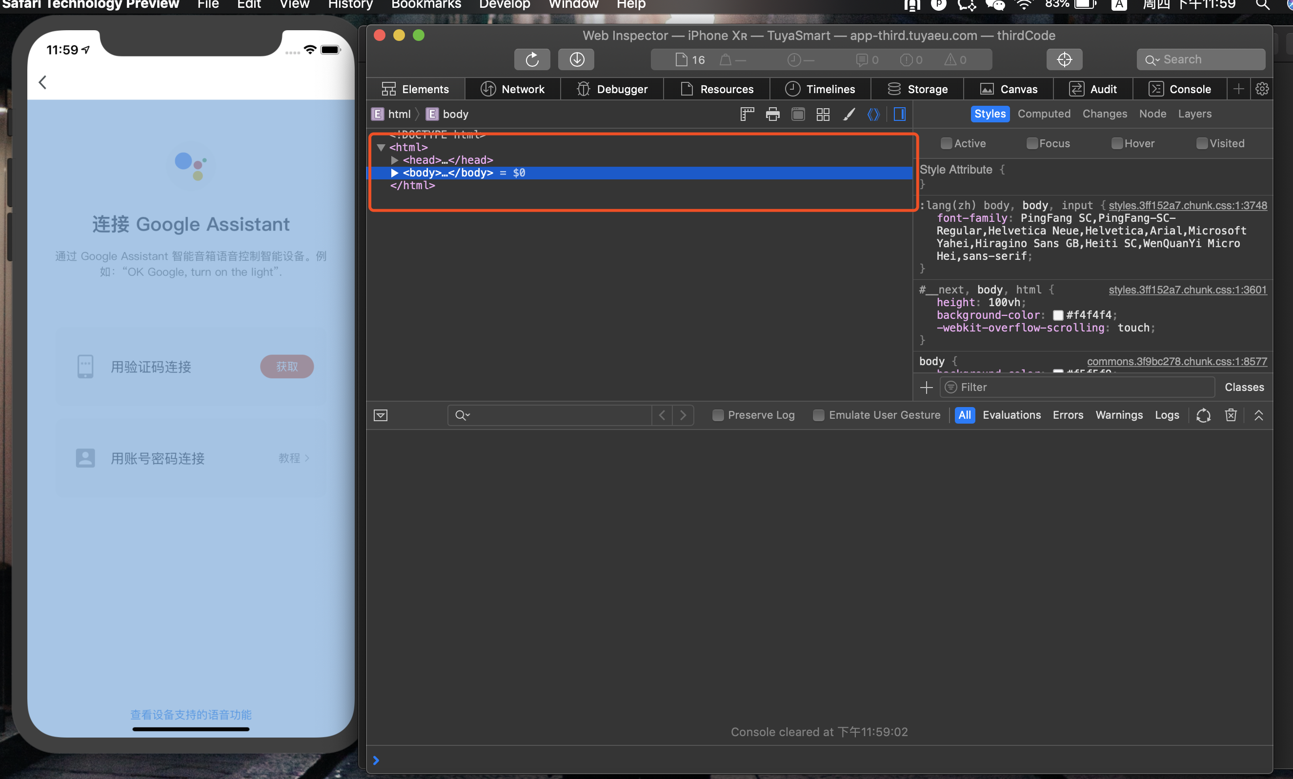The width and height of the screenshot is (1293, 779).
Task: Toggle shadow DOM brackets icon
Action: tap(873, 114)
